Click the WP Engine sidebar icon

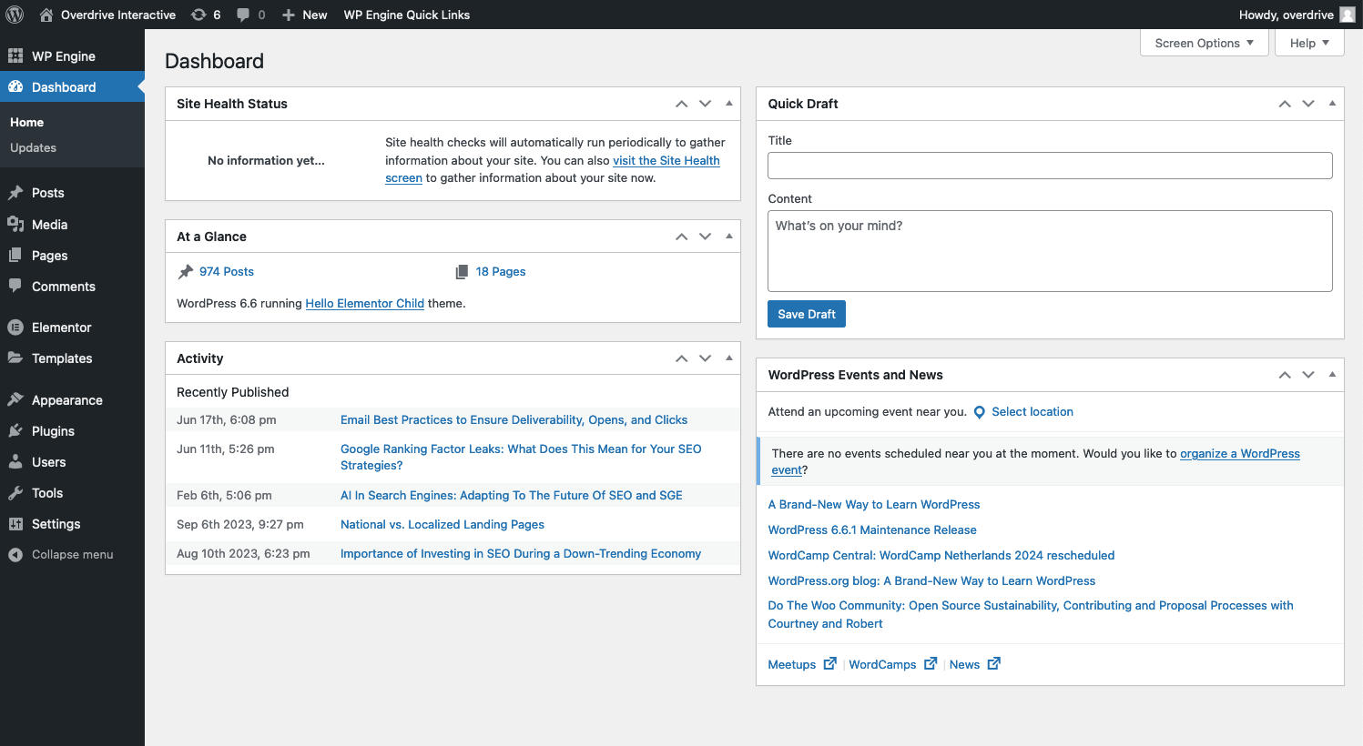15,56
